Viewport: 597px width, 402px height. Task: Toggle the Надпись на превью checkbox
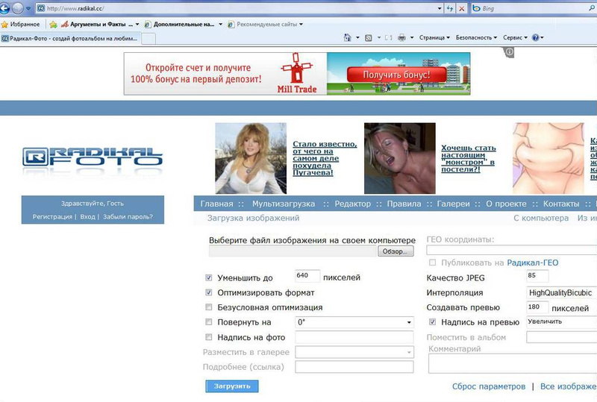click(x=433, y=322)
